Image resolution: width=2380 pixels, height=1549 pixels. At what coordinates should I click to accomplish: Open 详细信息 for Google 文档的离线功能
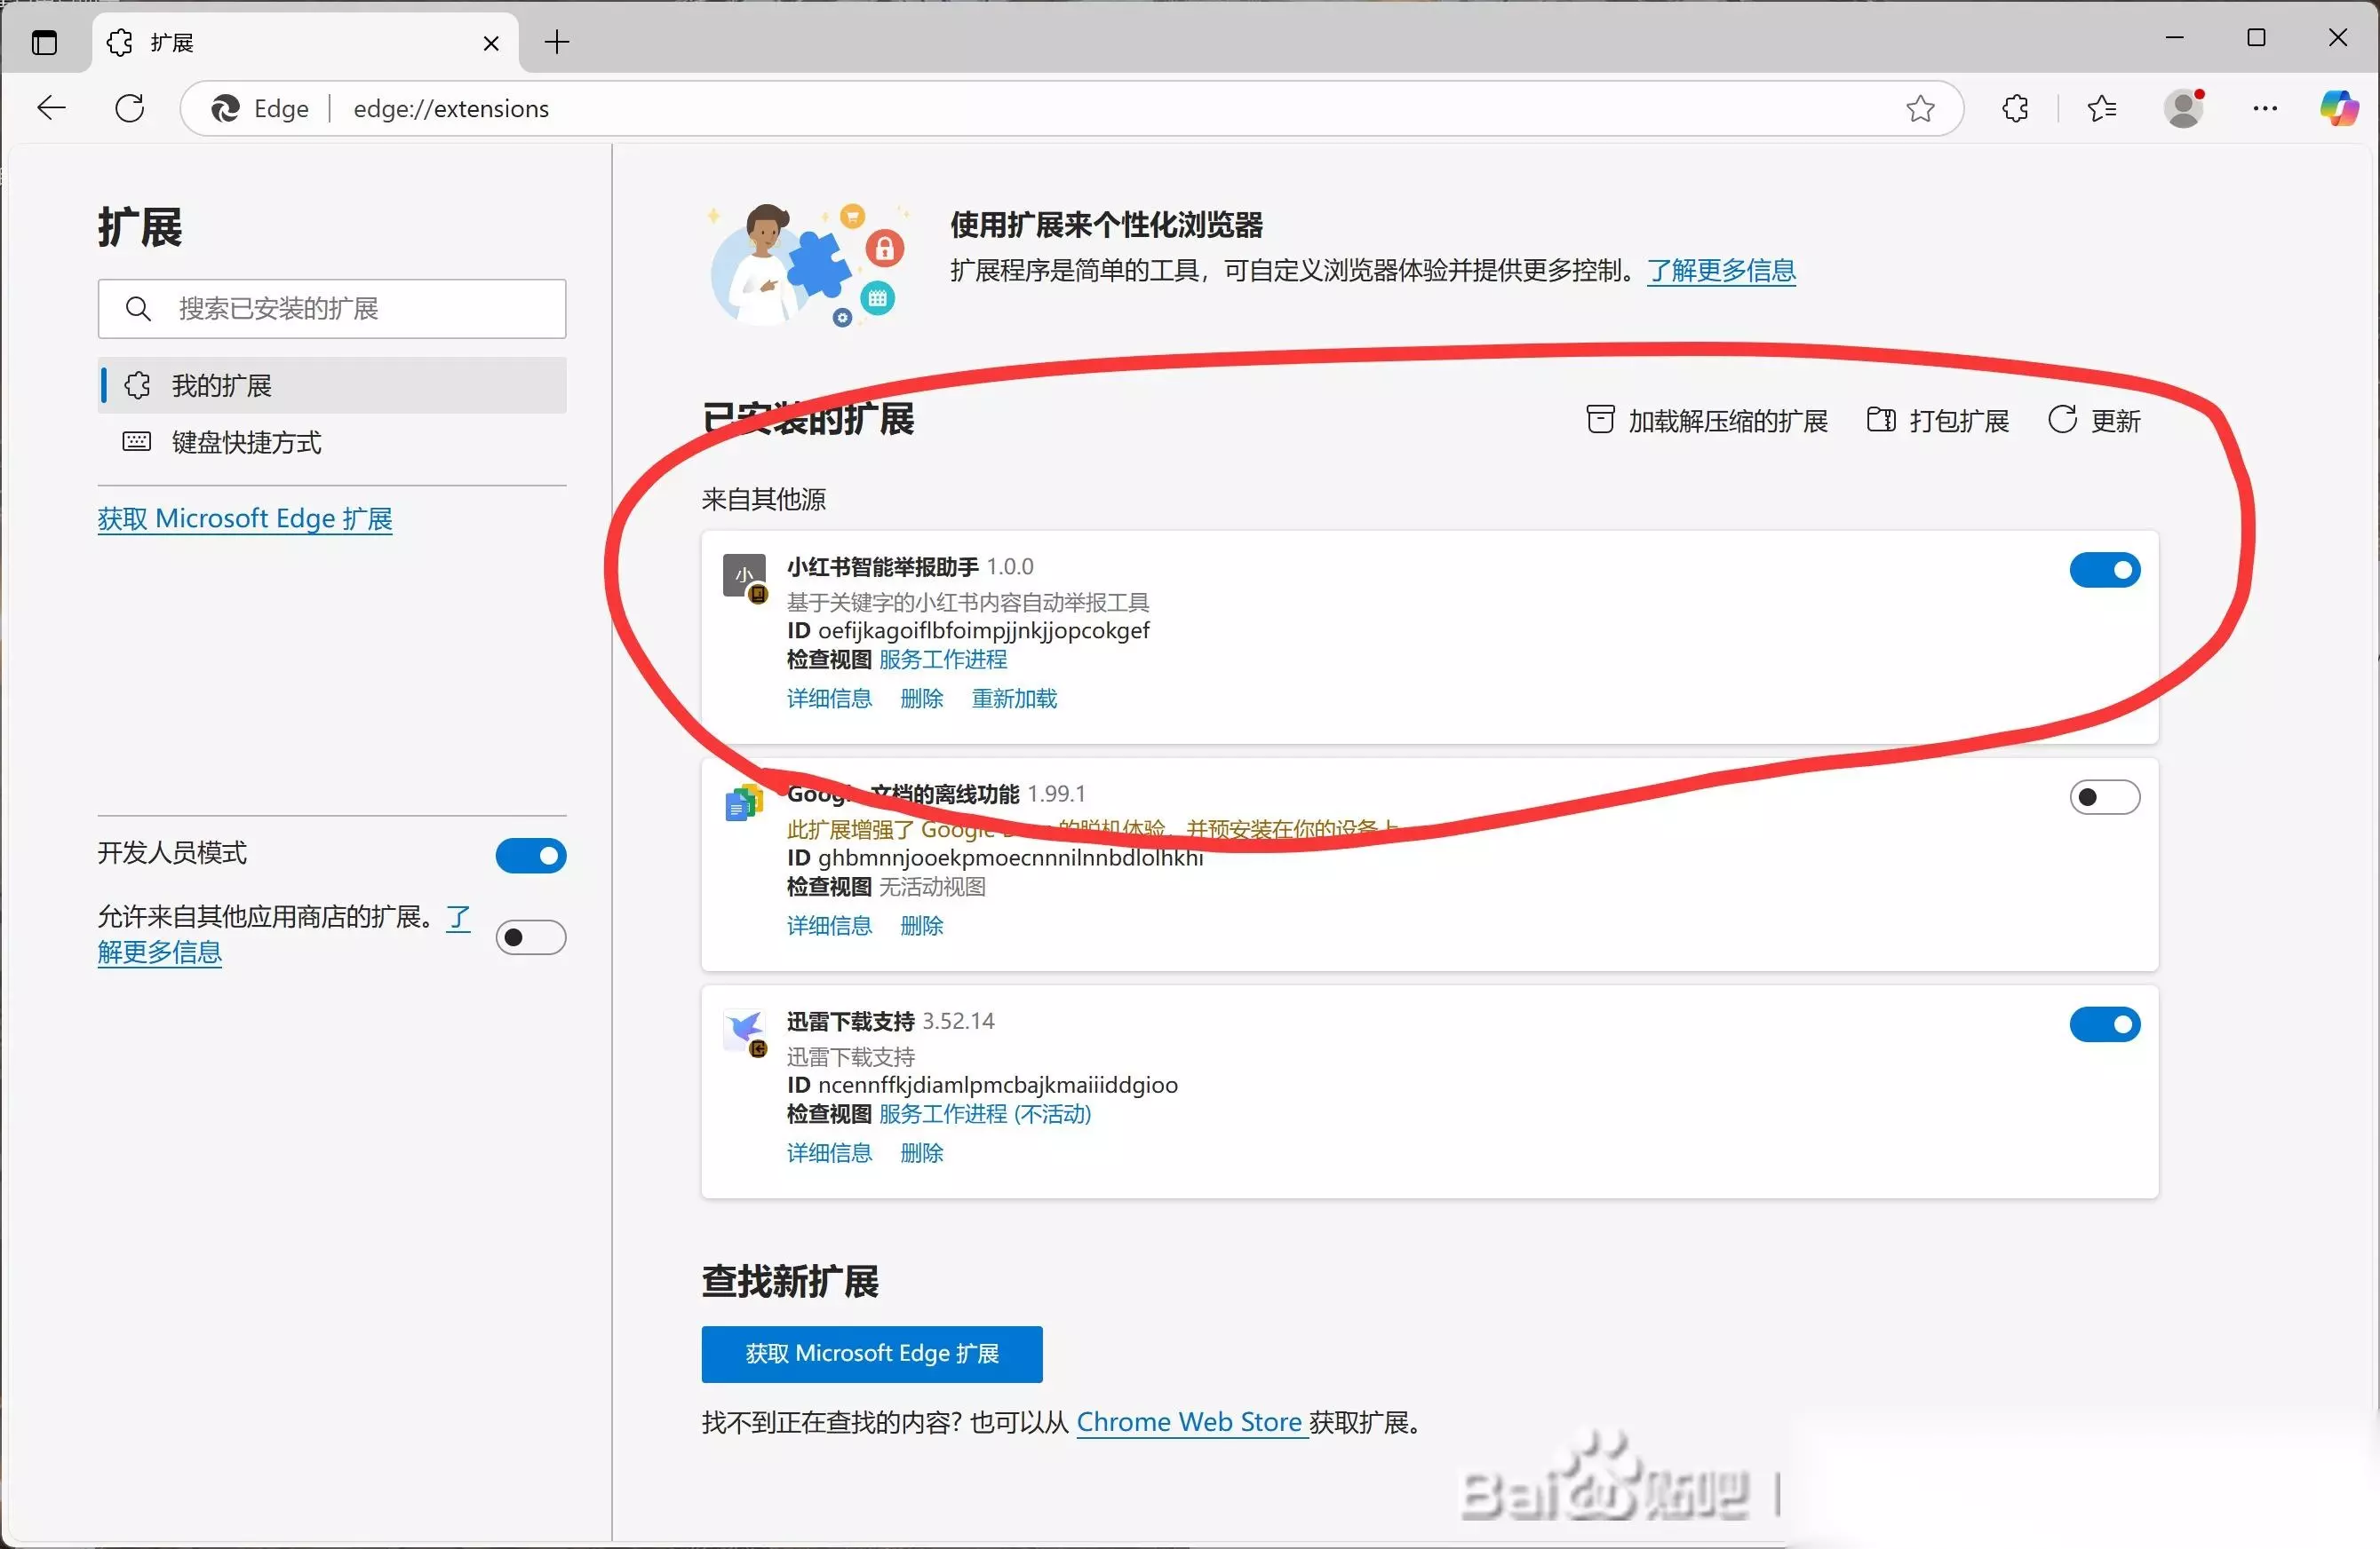click(x=829, y=925)
